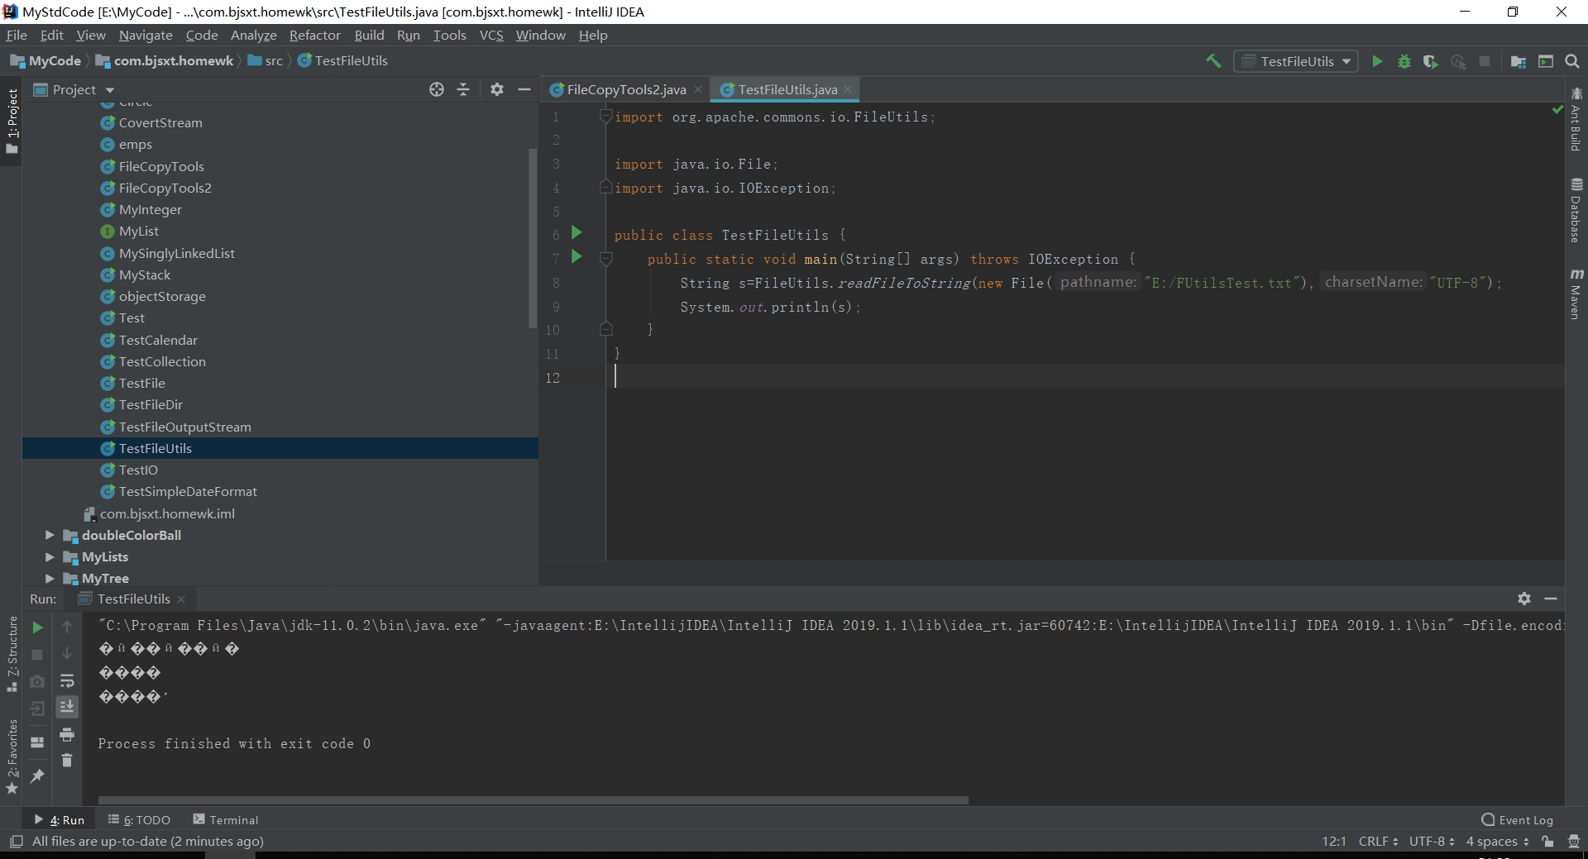Change line separator CRLF in status bar
The height and width of the screenshot is (859, 1588).
(x=1378, y=842)
